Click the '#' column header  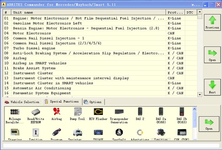tap(7, 12)
